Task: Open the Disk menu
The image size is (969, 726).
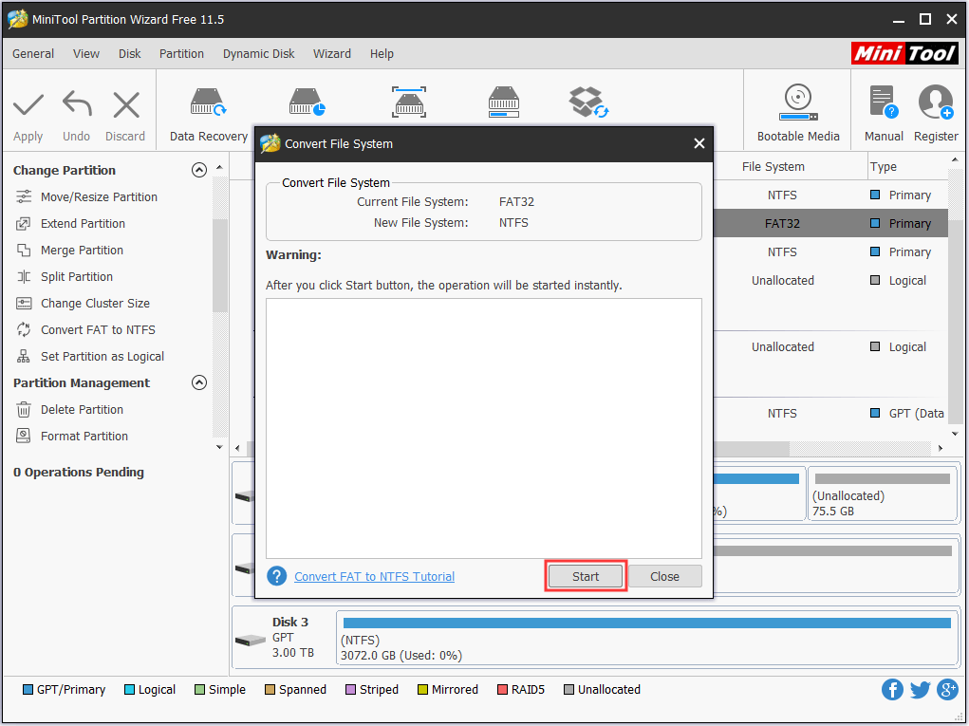Action: click(132, 53)
